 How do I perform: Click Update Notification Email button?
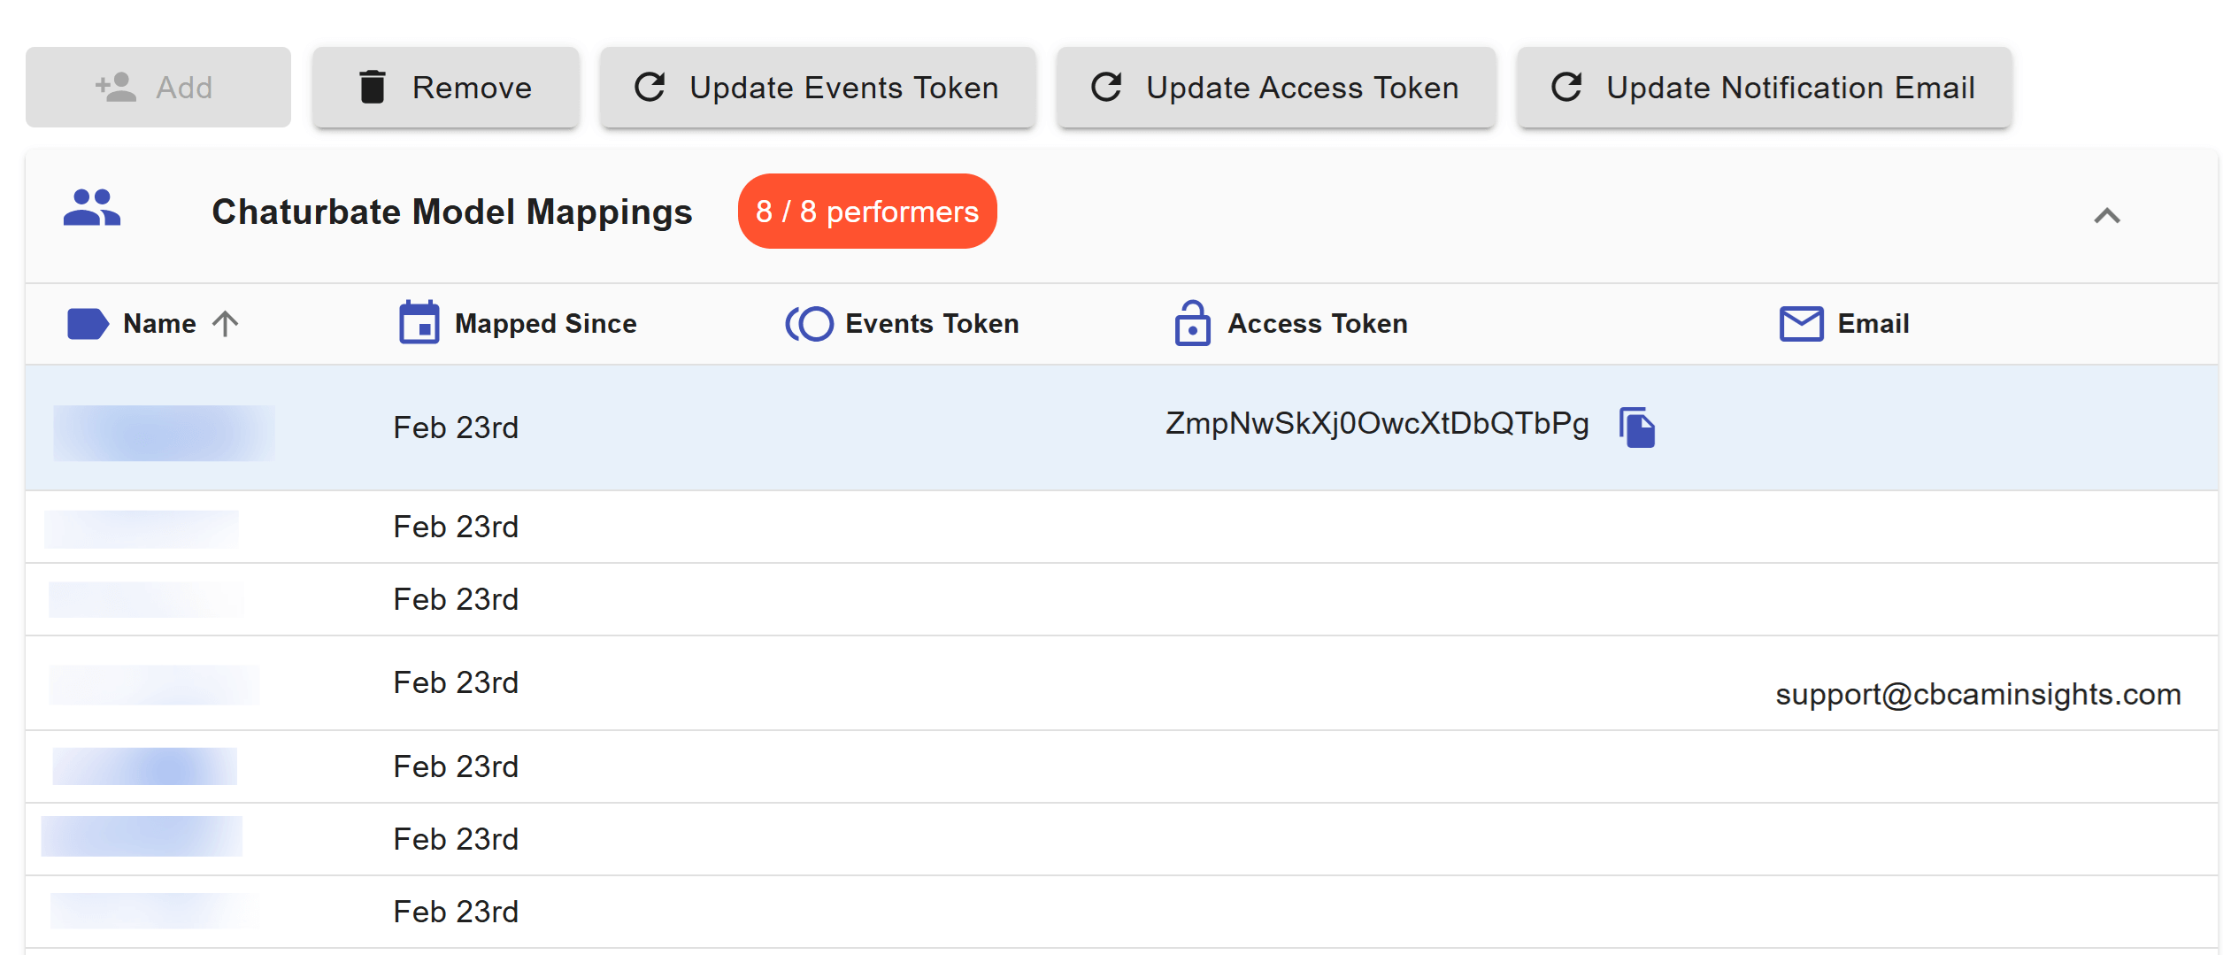(1765, 88)
